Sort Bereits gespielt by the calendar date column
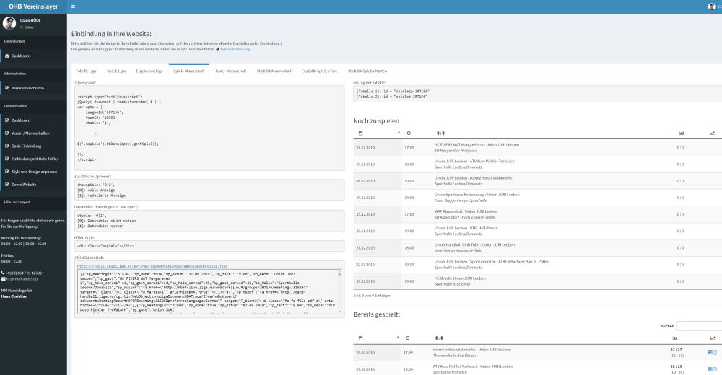 [x=360, y=338]
